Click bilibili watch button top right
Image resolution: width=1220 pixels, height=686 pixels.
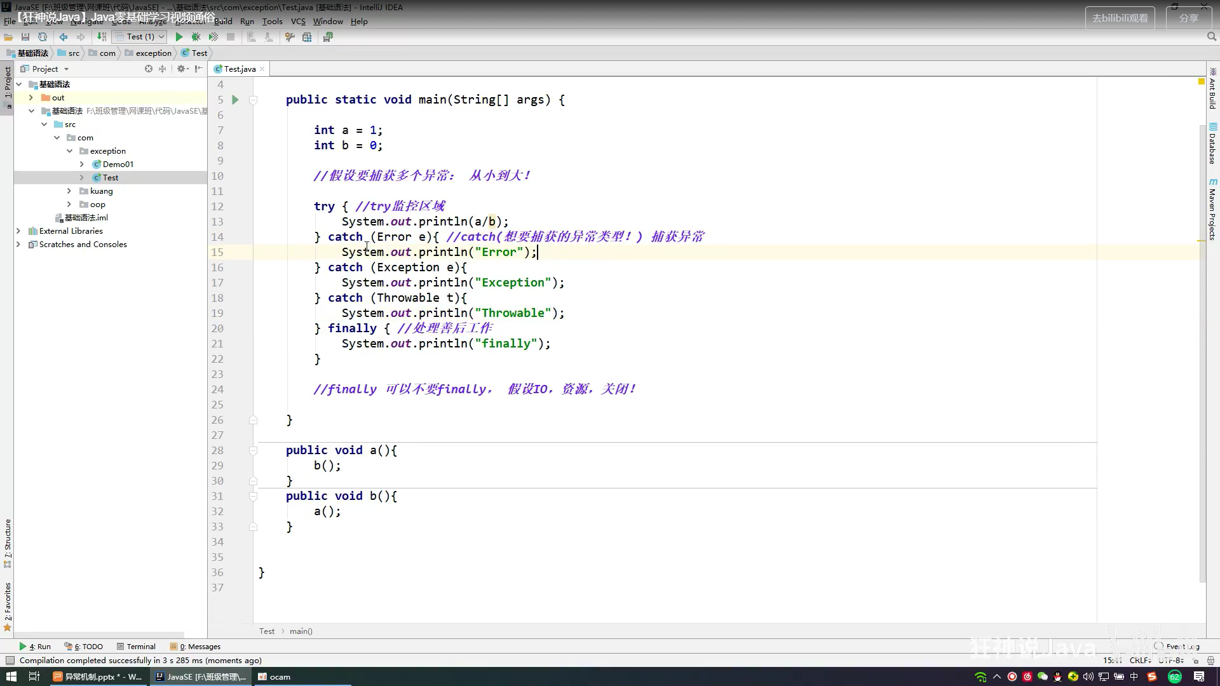click(1120, 18)
